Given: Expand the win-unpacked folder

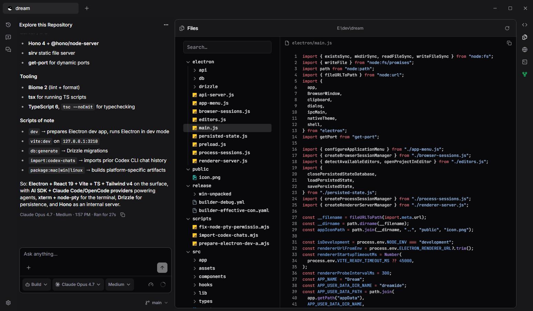Looking at the screenshot, I should click(x=227, y=194).
